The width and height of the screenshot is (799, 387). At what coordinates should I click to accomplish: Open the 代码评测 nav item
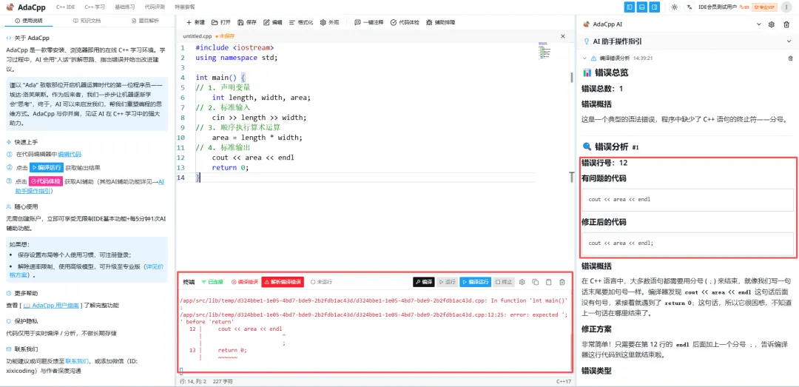[155, 7]
